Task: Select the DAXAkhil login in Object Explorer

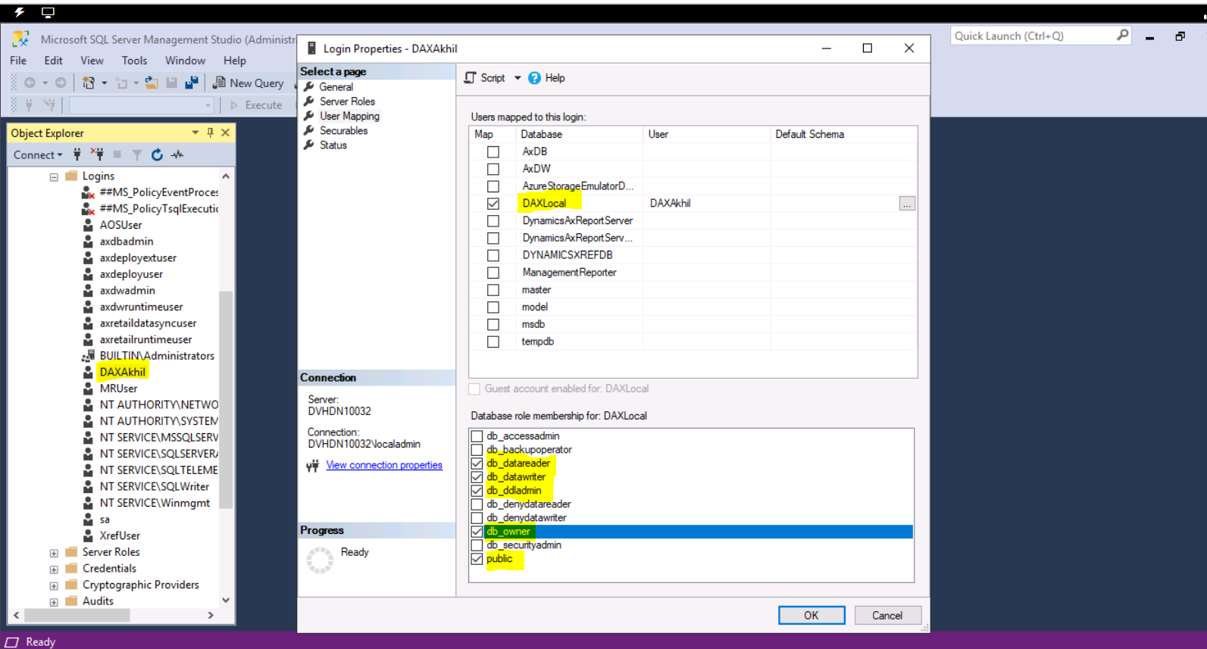Action: [x=123, y=372]
